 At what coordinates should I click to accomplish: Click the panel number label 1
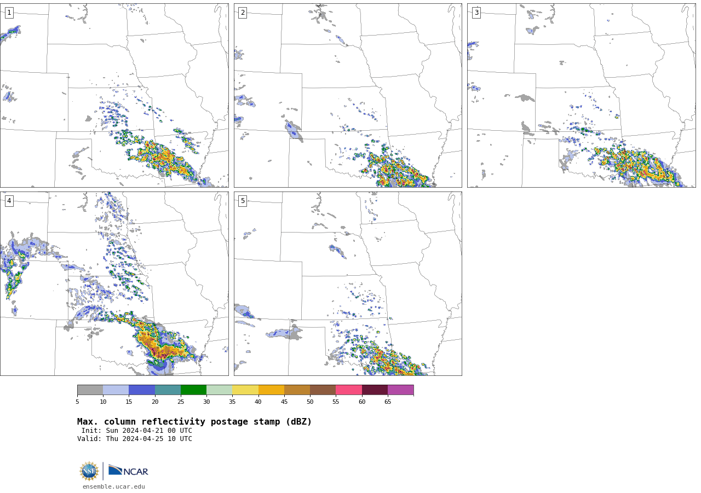(x=9, y=13)
